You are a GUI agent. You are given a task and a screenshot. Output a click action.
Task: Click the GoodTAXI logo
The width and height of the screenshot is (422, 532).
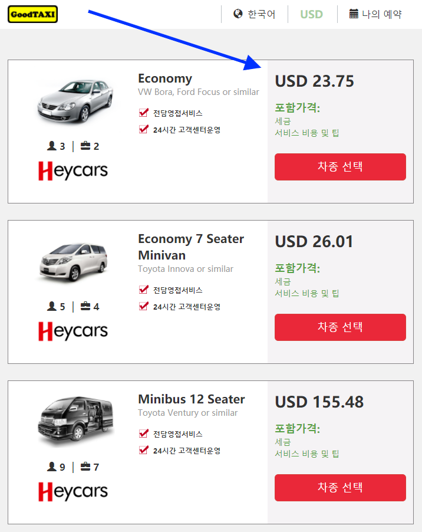[32, 14]
